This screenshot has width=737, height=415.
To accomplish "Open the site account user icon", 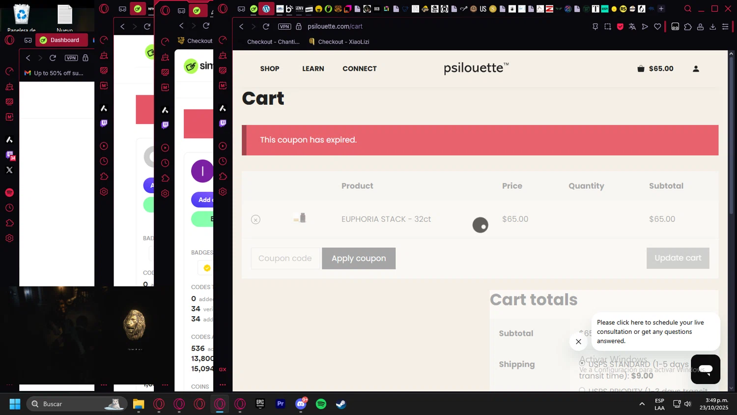I will (696, 69).
